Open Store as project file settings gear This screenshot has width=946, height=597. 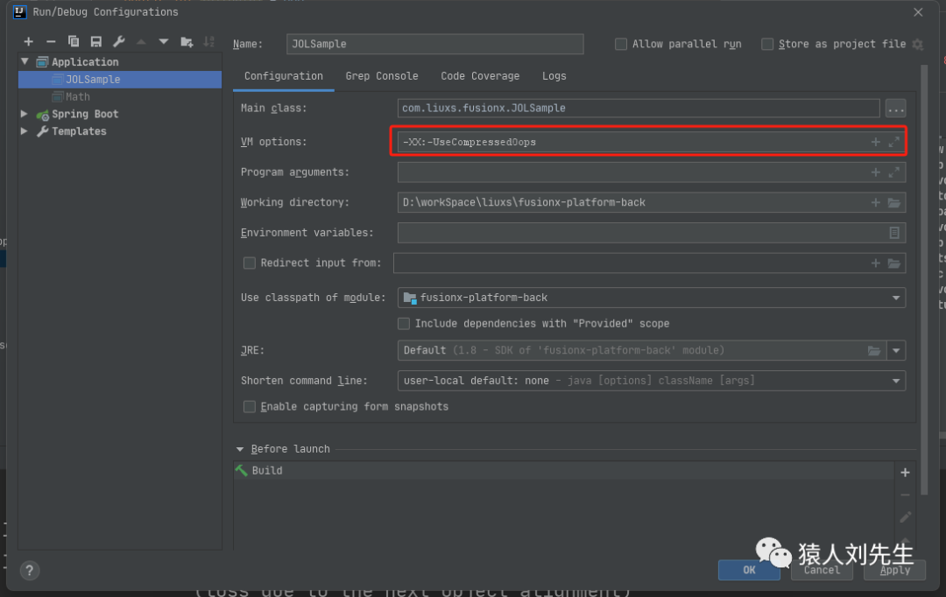[918, 44]
